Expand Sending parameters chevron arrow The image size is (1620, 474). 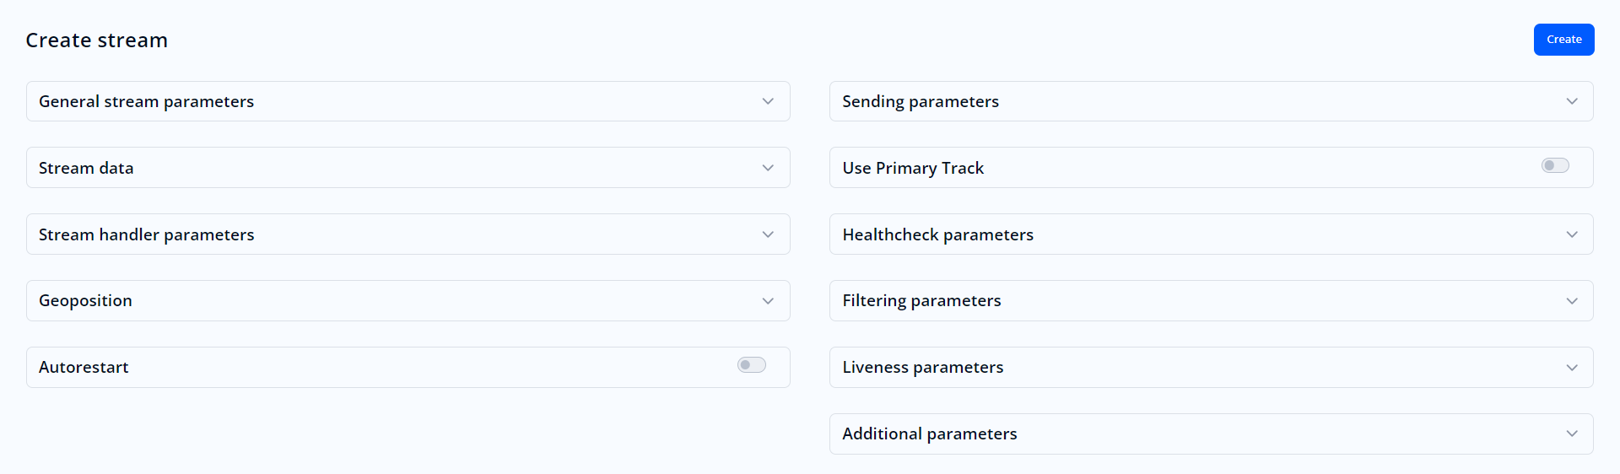[1572, 101]
